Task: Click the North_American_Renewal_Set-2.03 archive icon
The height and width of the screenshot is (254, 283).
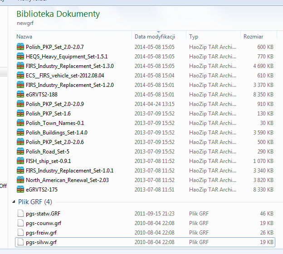Action: coord(20,180)
